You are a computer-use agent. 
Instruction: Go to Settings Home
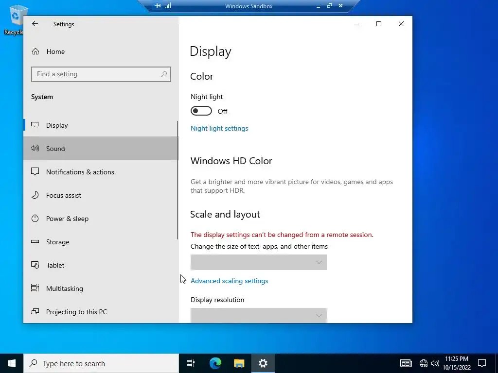coord(100,51)
